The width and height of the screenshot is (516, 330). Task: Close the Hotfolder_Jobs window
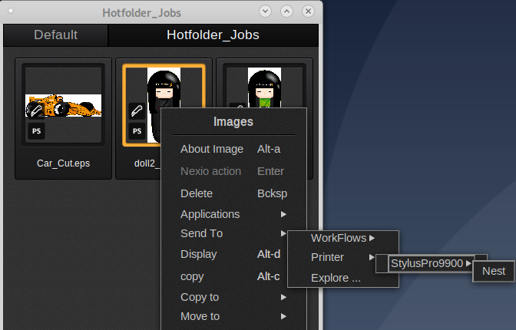click(308, 12)
